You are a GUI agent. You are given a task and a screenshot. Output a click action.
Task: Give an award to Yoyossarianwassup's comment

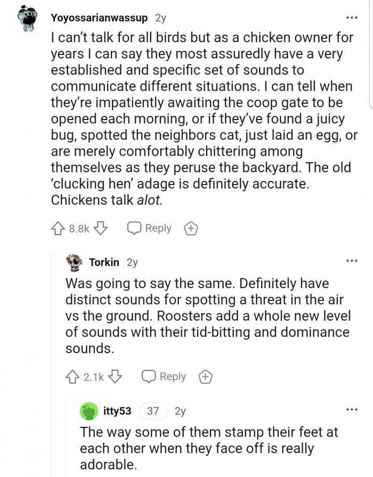tap(190, 228)
